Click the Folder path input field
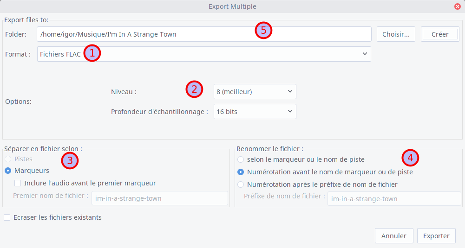 click(x=204, y=34)
